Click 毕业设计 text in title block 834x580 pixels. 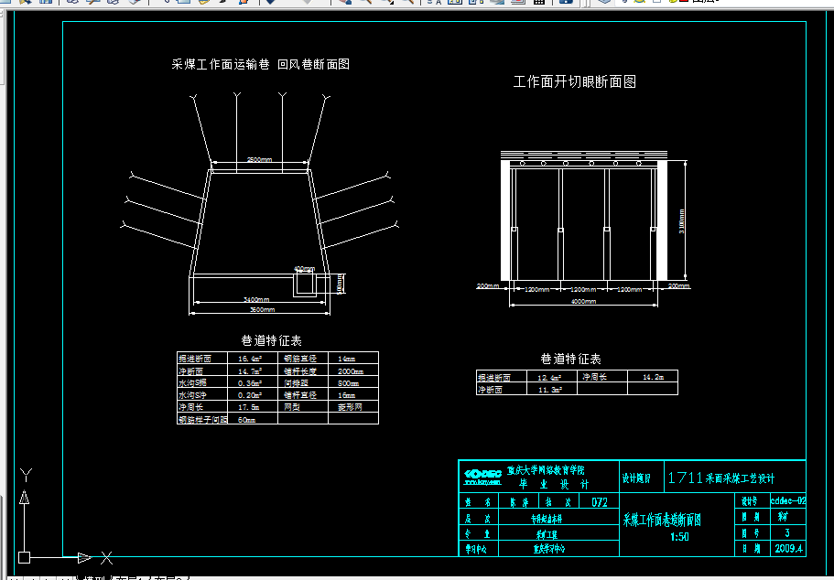[554, 484]
